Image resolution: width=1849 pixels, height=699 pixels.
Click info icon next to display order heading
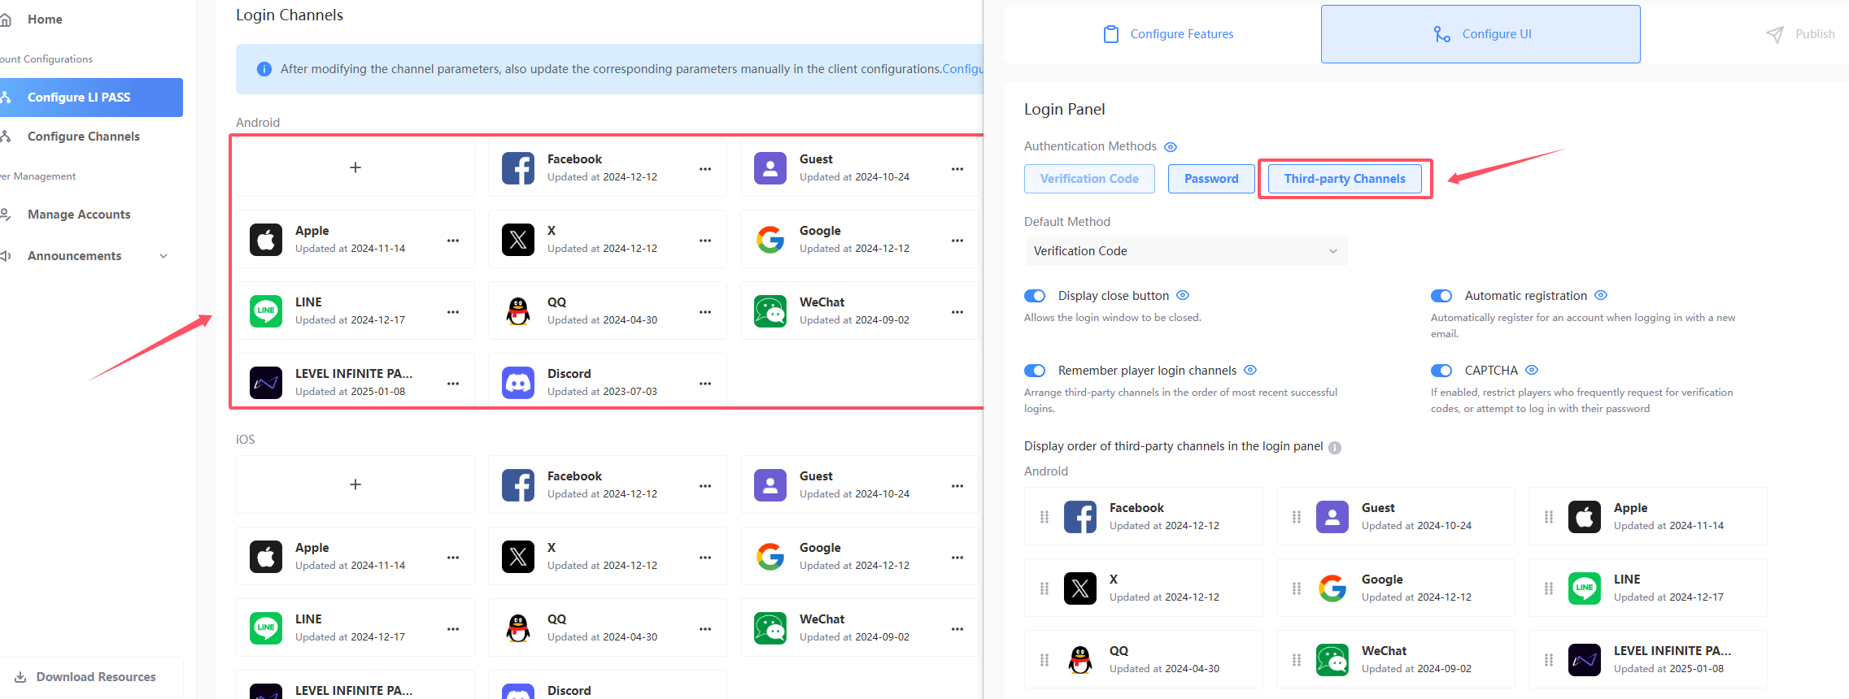(1335, 447)
